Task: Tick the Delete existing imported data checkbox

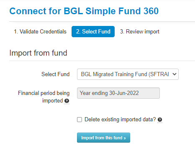Action: (x=80, y=120)
